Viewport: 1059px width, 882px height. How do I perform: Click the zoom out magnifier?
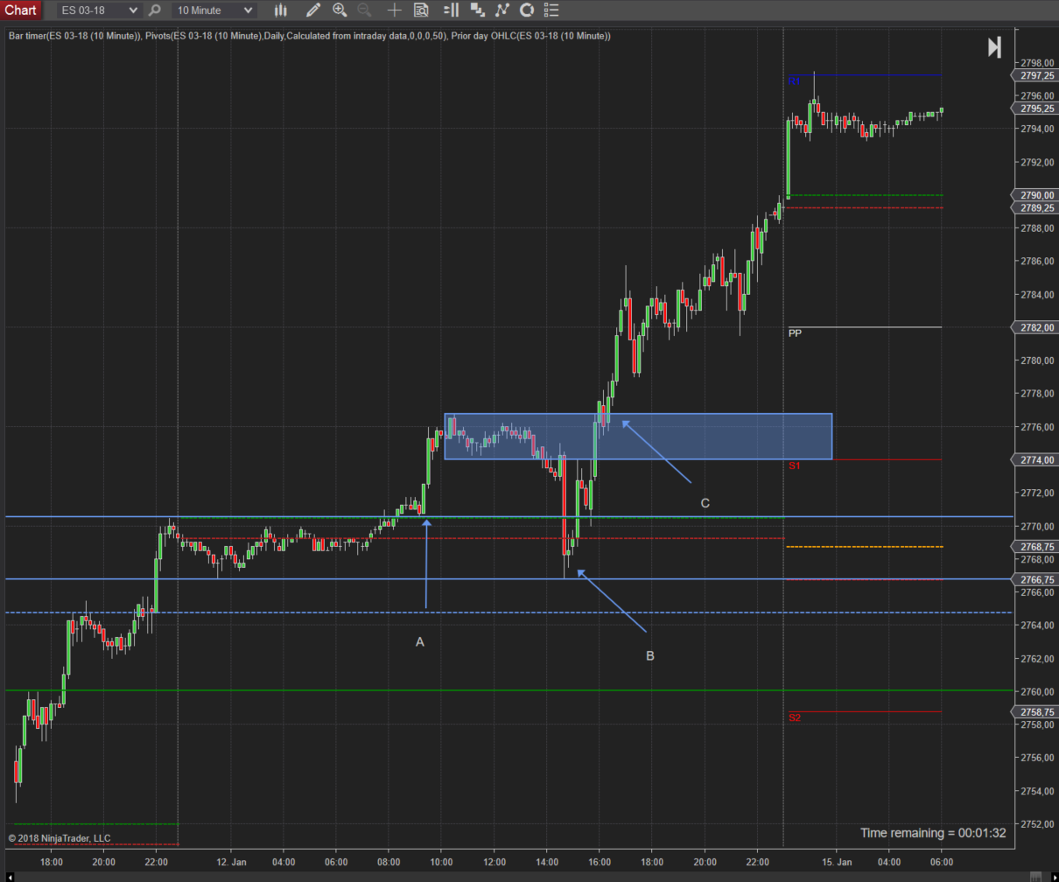pyautogui.click(x=364, y=10)
